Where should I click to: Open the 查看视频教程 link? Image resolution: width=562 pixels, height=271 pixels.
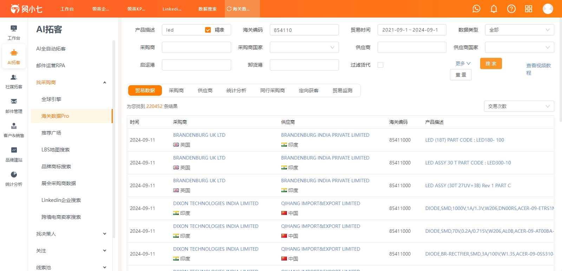click(538, 69)
